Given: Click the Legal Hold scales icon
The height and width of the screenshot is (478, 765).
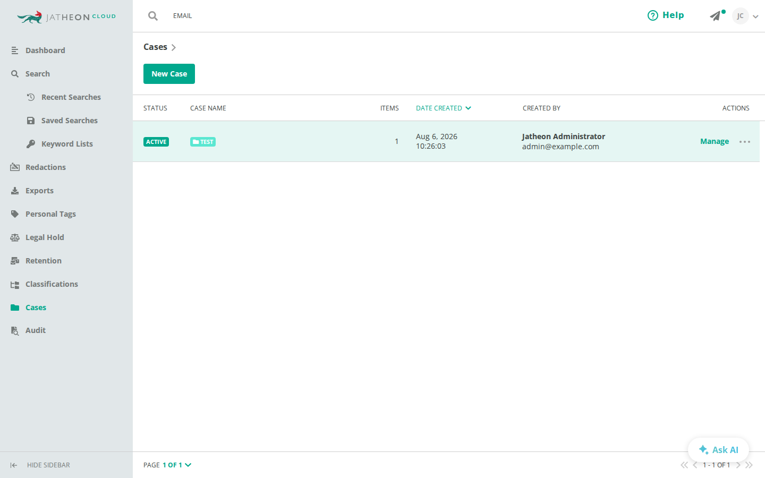Looking at the screenshot, I should click(15, 237).
